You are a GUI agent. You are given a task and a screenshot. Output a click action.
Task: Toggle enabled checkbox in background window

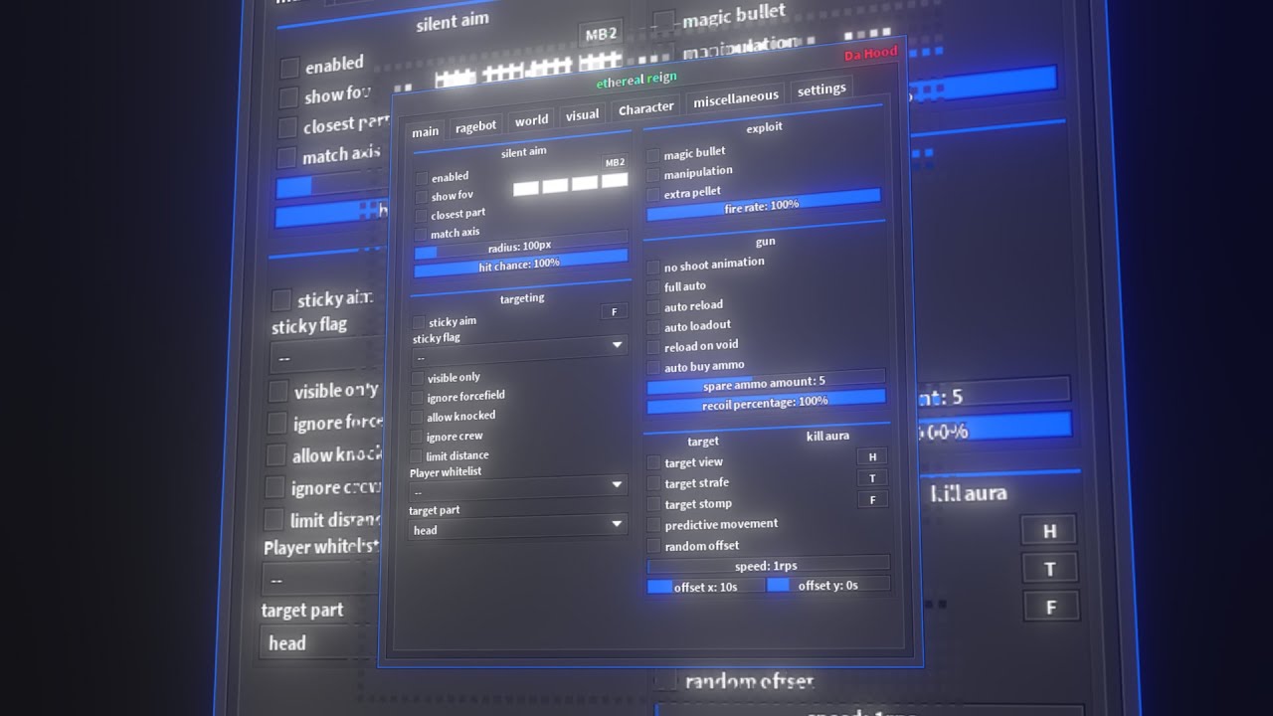289,68
